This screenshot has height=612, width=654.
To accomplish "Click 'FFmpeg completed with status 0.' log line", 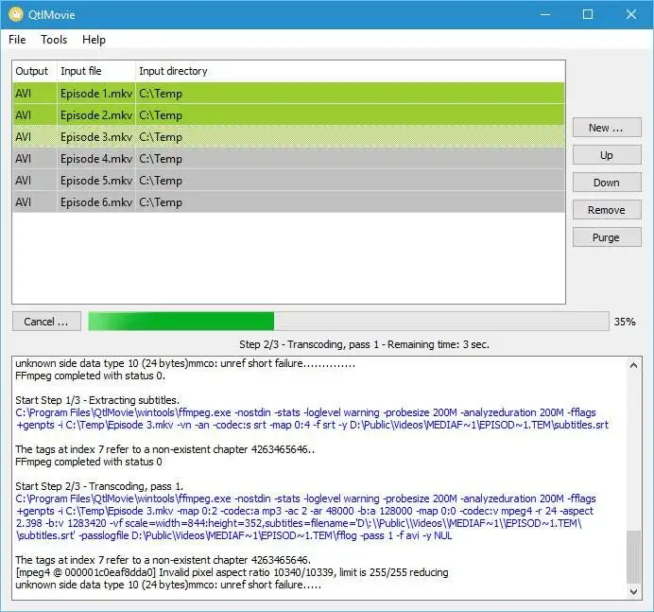I will (x=90, y=376).
